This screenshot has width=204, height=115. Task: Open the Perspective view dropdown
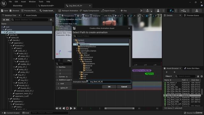point(68,16)
